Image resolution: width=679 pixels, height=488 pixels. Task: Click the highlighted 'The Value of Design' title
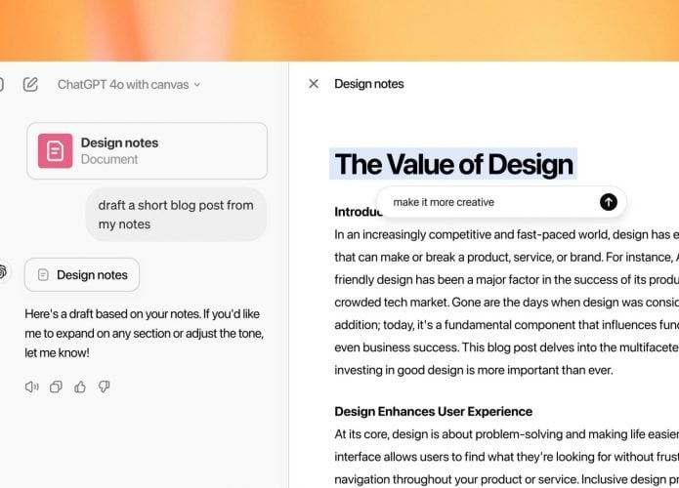(x=453, y=164)
